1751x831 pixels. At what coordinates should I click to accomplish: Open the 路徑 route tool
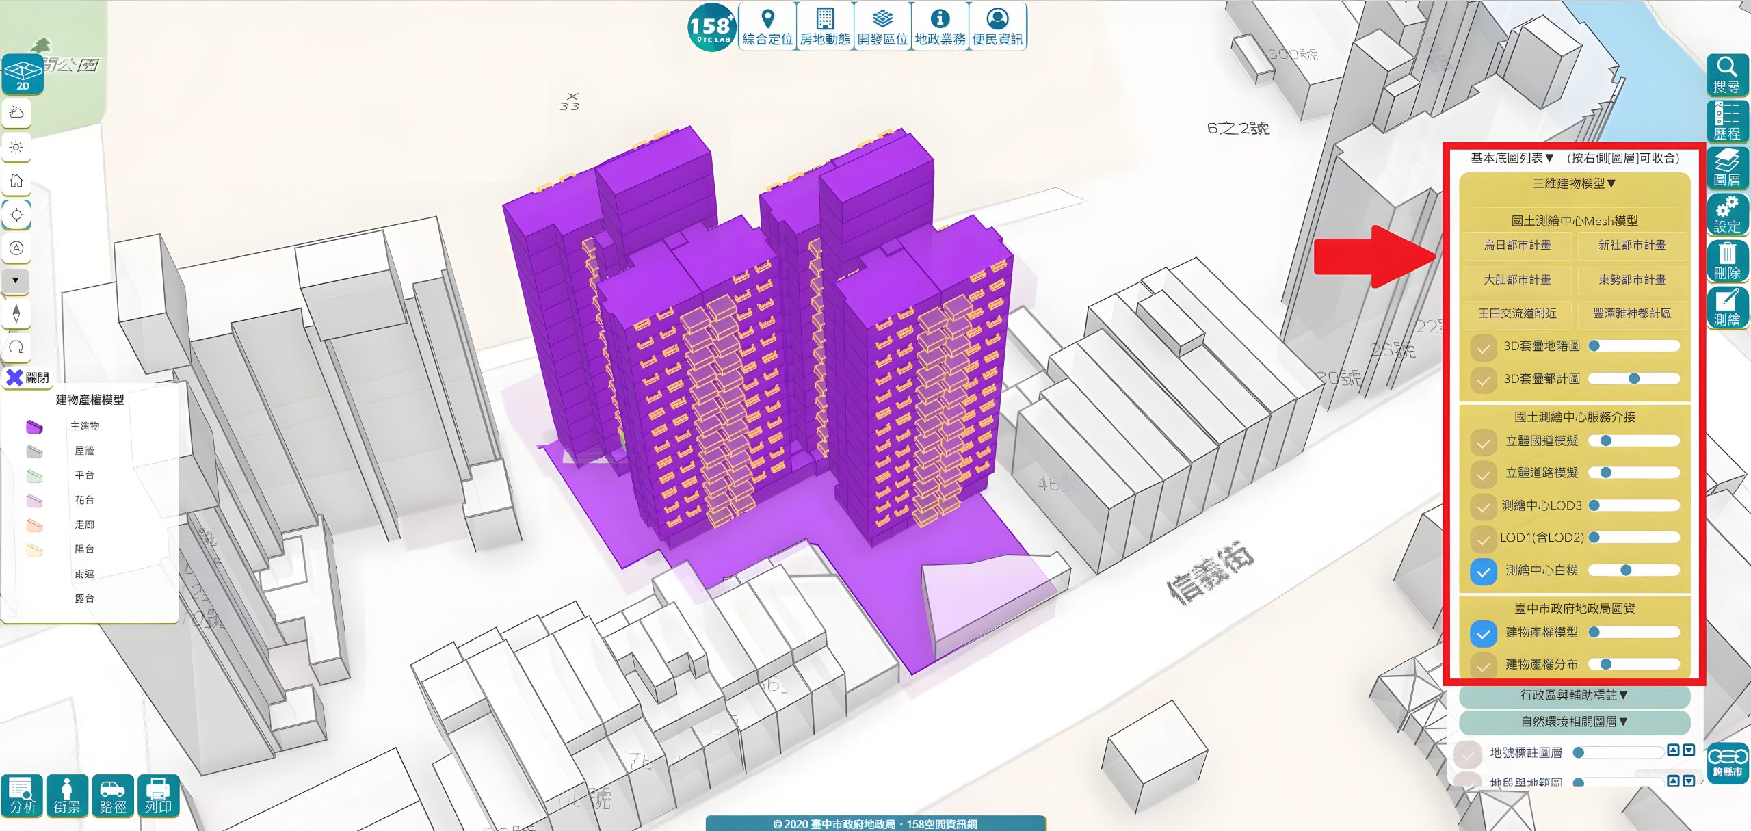pyautogui.click(x=113, y=795)
